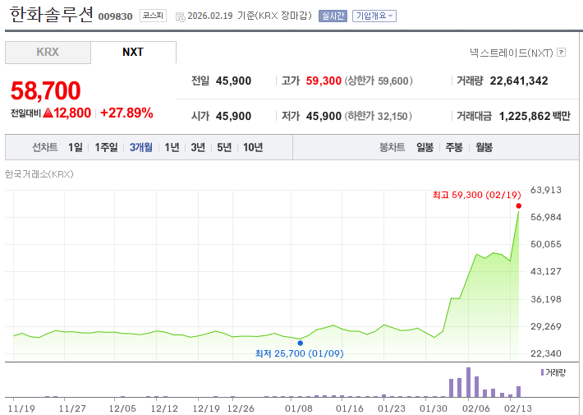
Task: Show the 주봉 candlestick chart
Action: (454, 147)
